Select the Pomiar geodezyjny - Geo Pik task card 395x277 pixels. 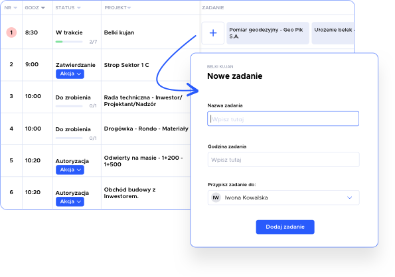tap(268, 33)
